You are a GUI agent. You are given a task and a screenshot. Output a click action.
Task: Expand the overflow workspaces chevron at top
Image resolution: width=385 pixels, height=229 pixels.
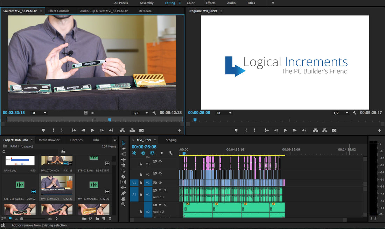pos(273,3)
